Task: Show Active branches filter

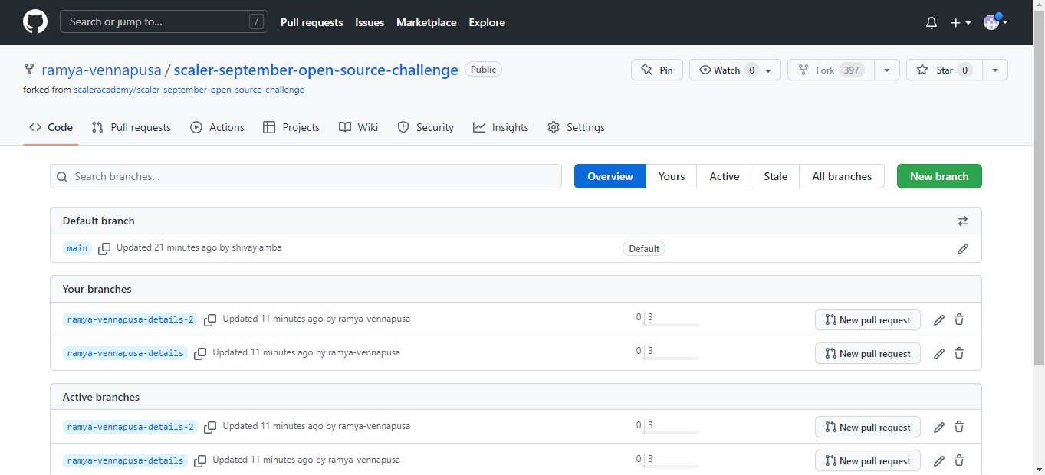Action: click(x=725, y=176)
